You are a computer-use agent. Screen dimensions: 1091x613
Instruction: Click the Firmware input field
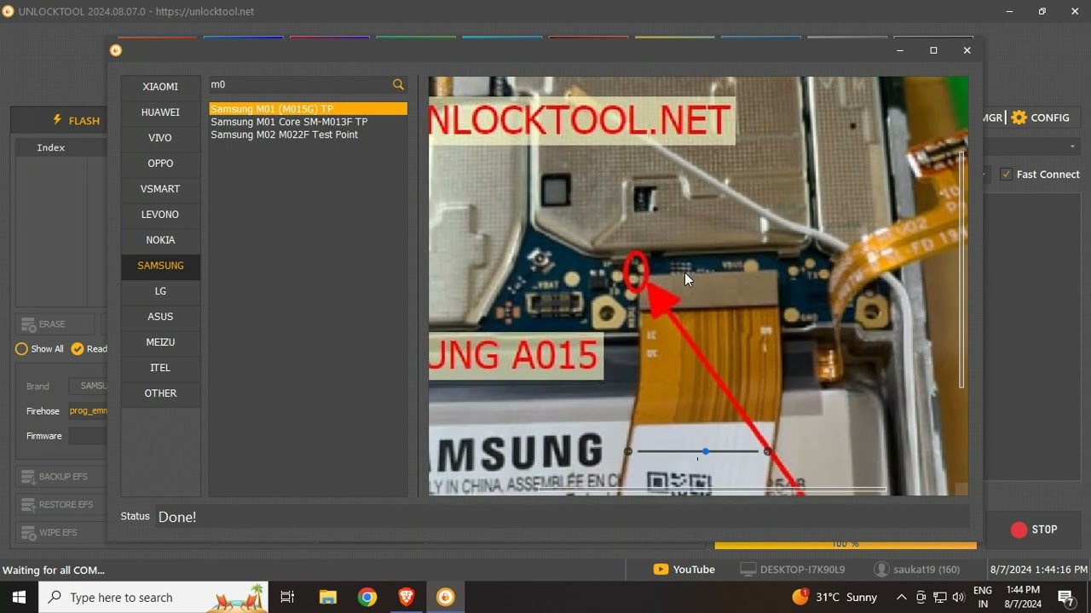tap(88, 436)
